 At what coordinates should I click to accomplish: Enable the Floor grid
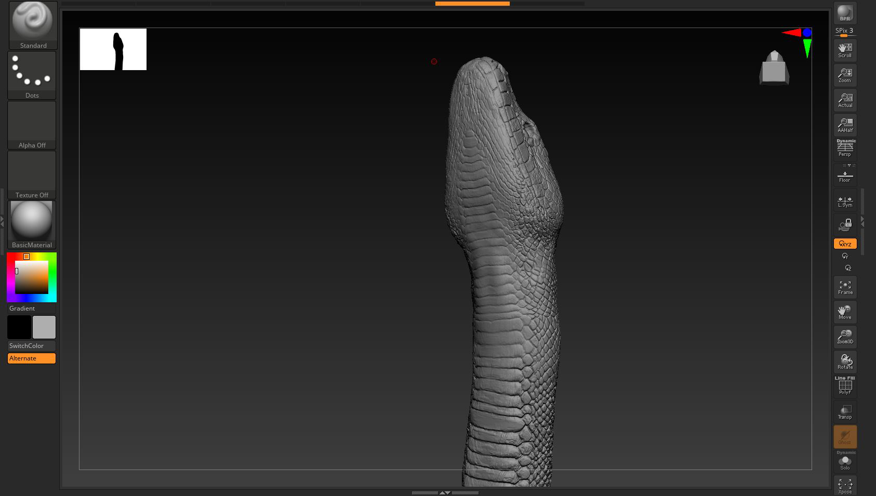(845, 173)
